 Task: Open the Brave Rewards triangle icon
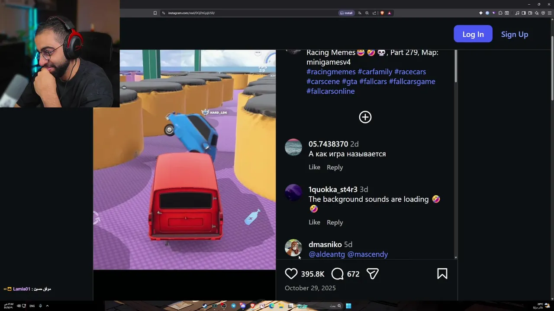pyautogui.click(x=389, y=13)
